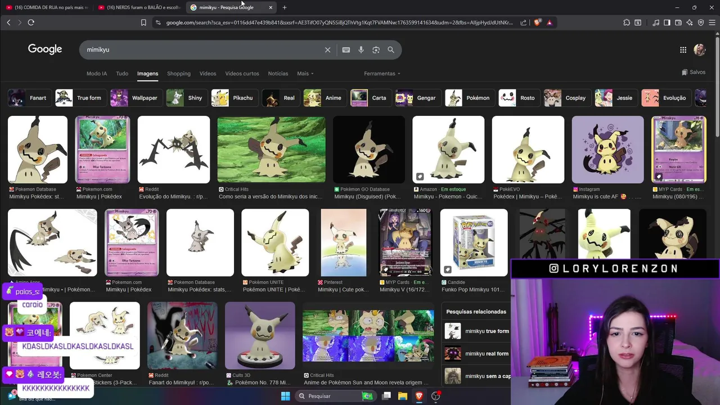Switch to the Notícias results tab
This screenshot has height=405, width=720.
[278, 74]
